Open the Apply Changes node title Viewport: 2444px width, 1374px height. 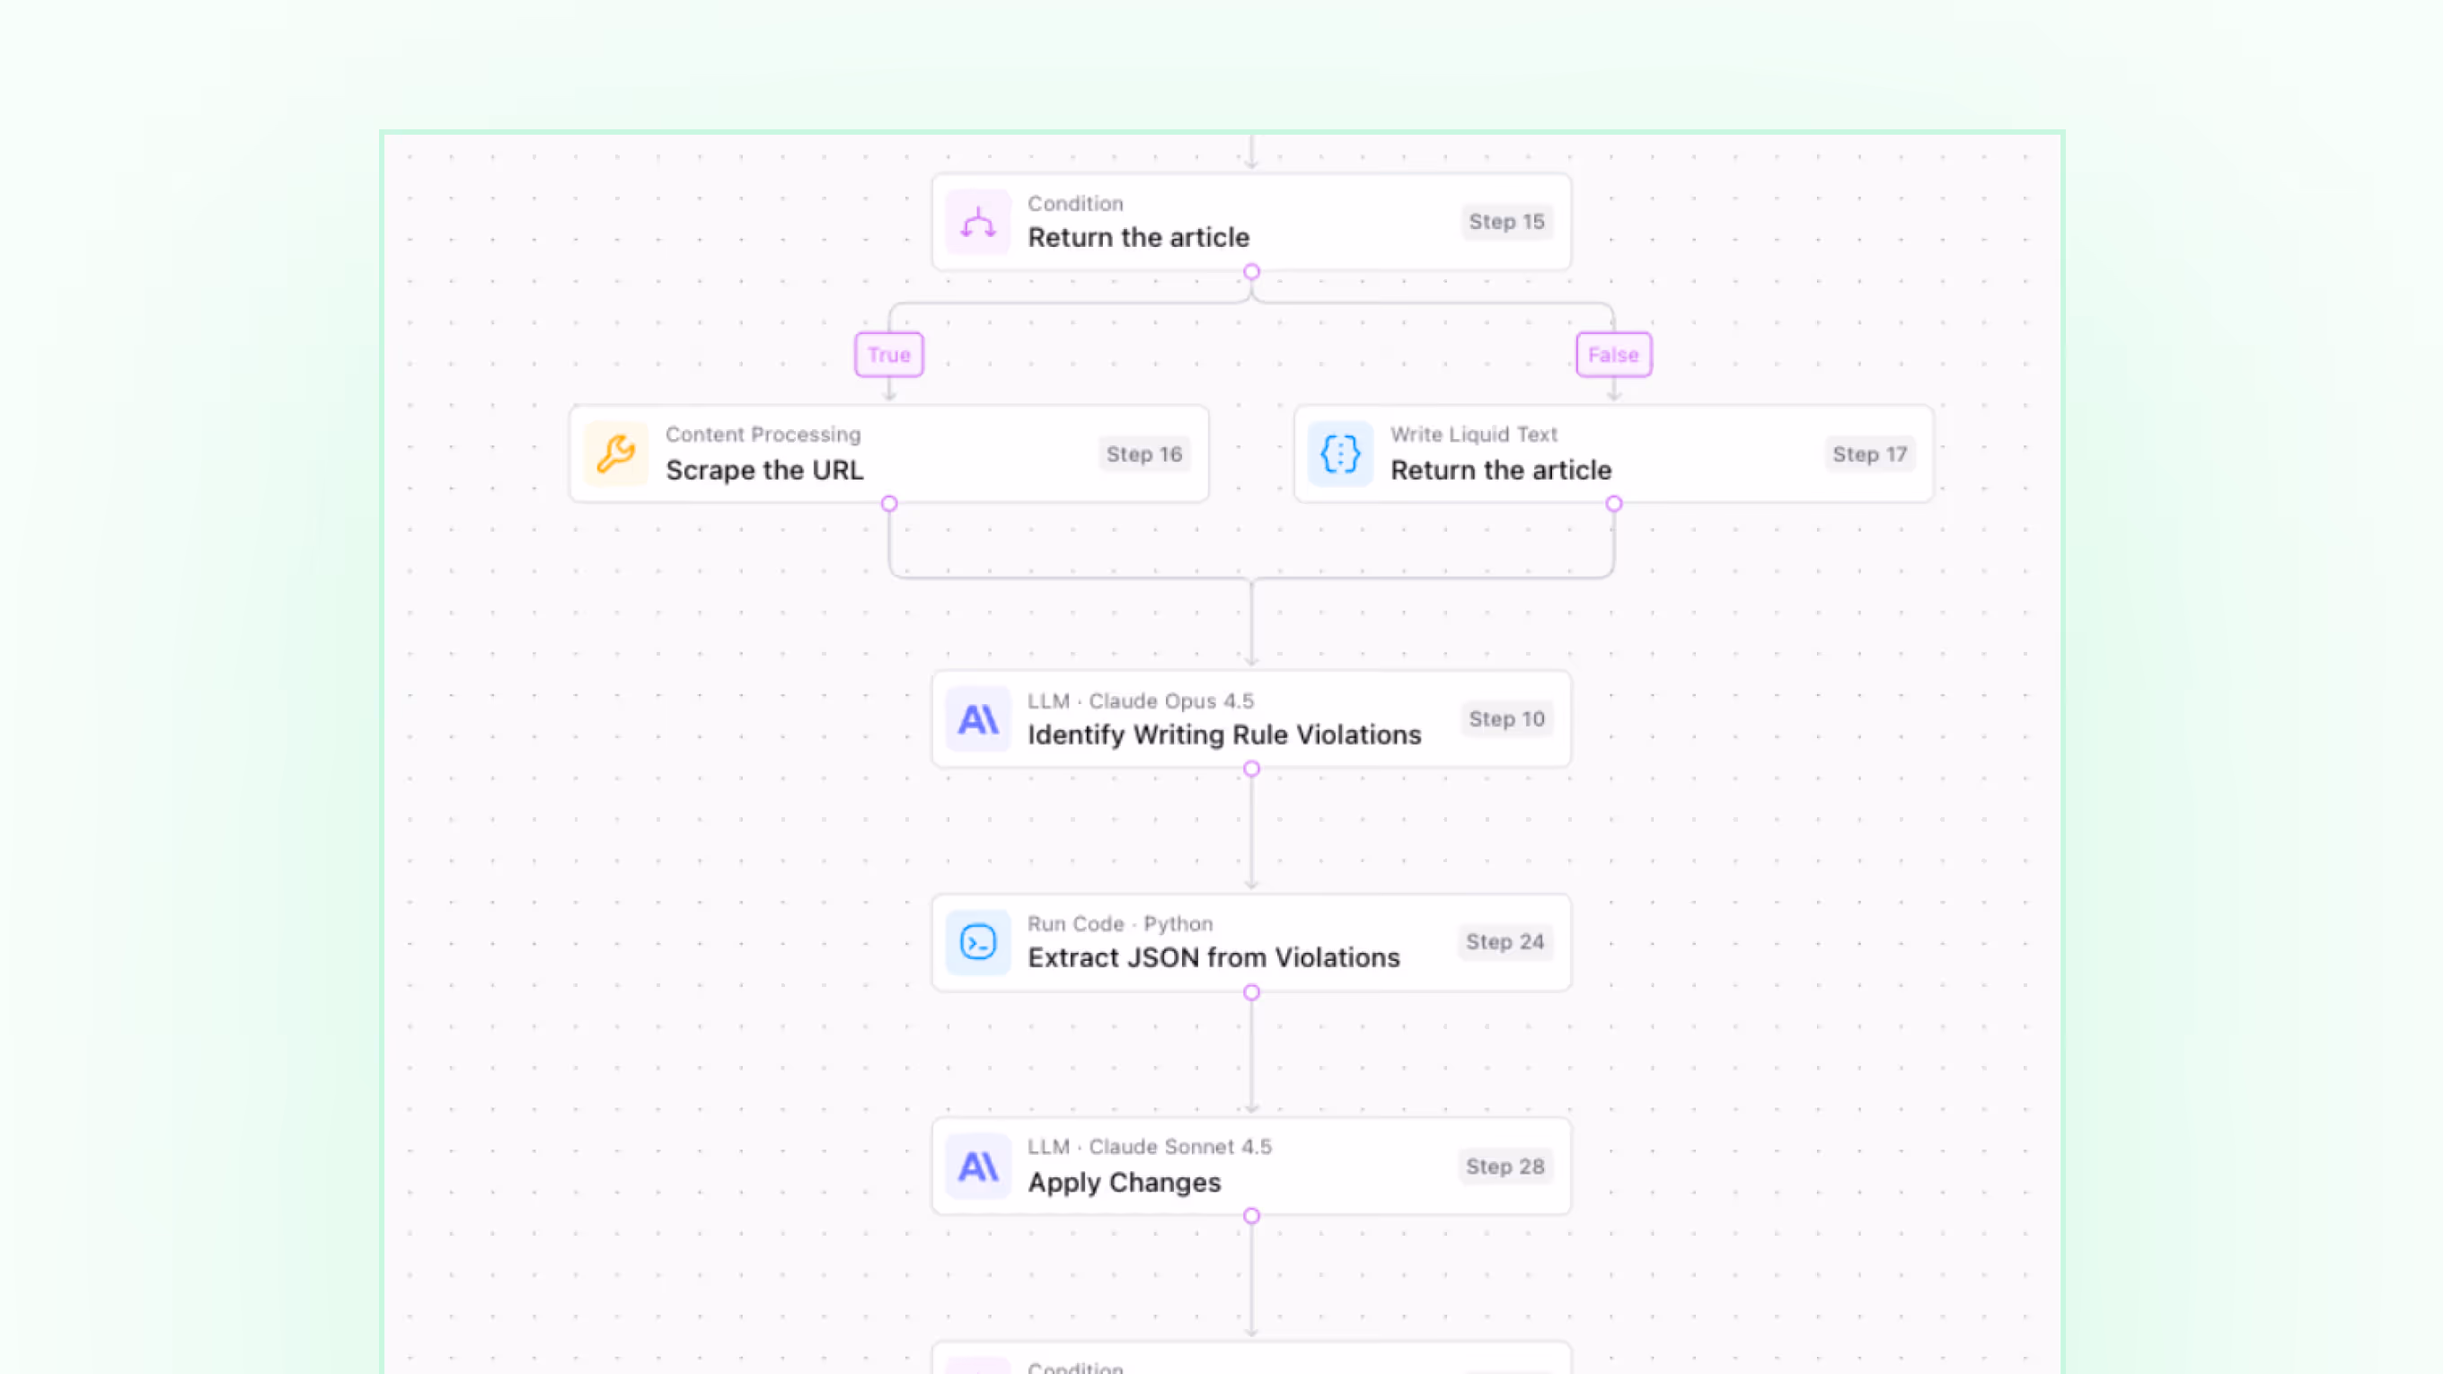(1125, 1183)
